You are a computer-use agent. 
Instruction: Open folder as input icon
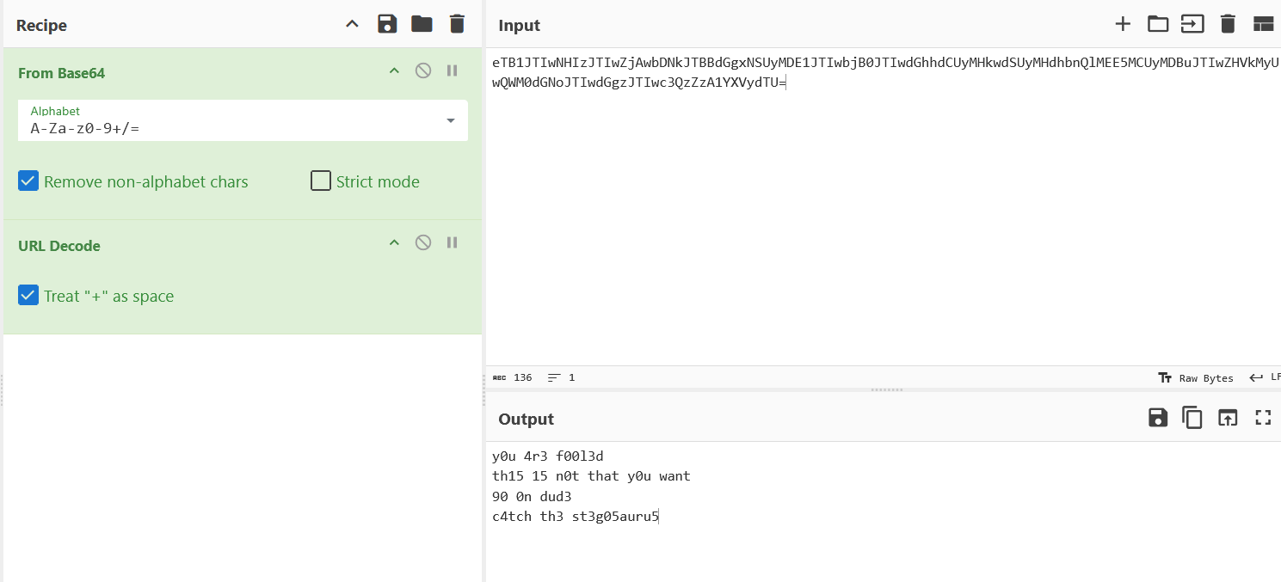click(1158, 24)
